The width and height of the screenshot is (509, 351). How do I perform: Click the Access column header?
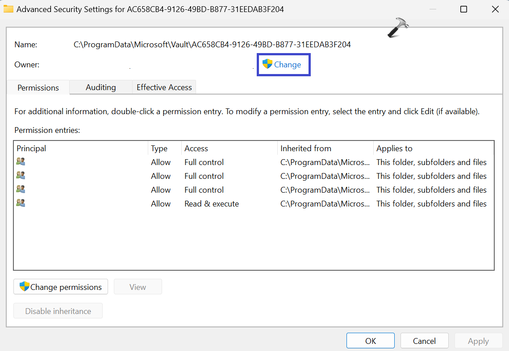point(196,149)
